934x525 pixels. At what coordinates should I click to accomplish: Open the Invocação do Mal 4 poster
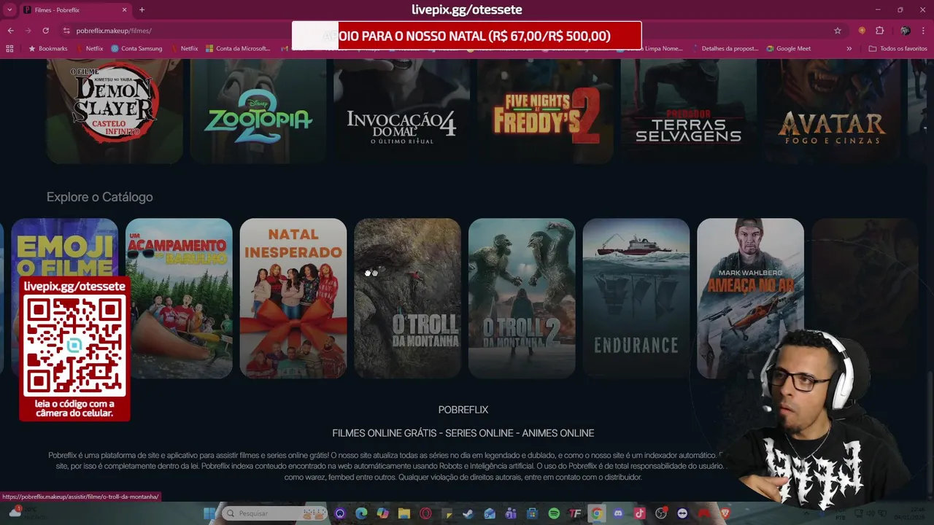click(401, 112)
